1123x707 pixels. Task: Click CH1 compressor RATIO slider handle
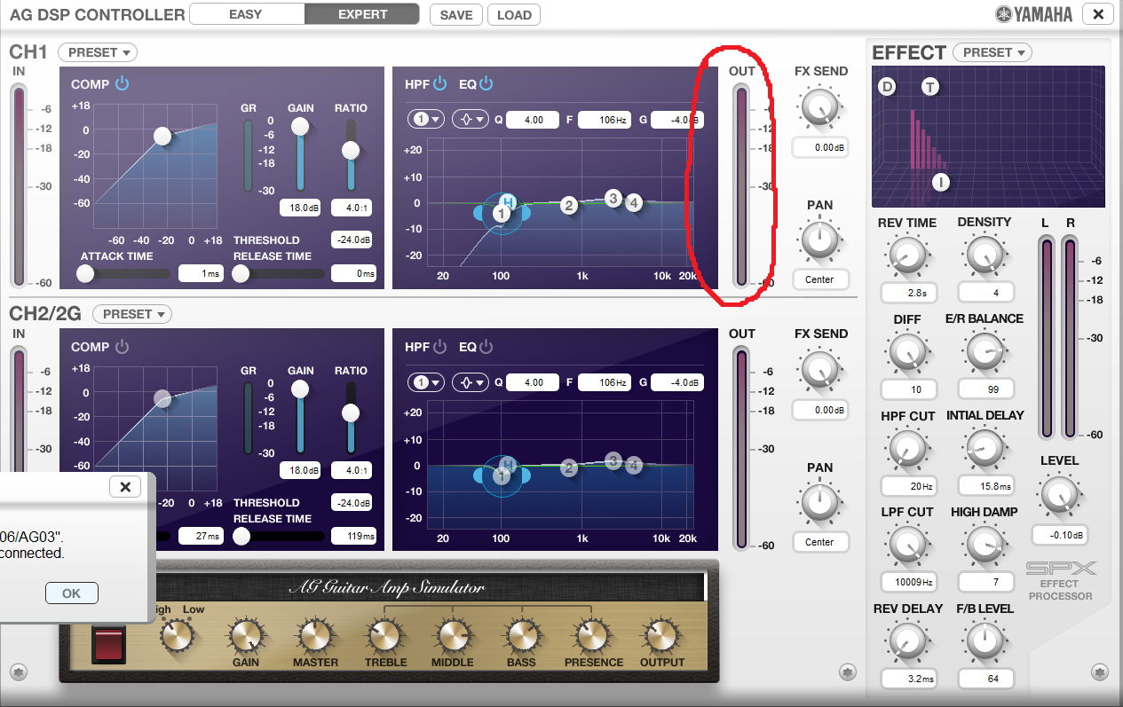(x=351, y=150)
